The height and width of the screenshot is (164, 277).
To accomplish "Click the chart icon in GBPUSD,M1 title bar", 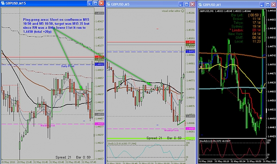I will pos(200,4).
